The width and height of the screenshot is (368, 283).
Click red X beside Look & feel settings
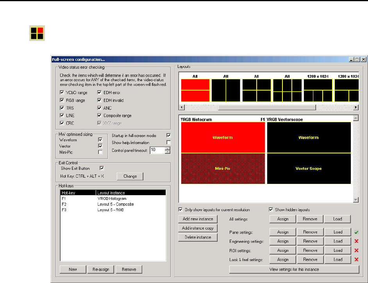pos(356,260)
